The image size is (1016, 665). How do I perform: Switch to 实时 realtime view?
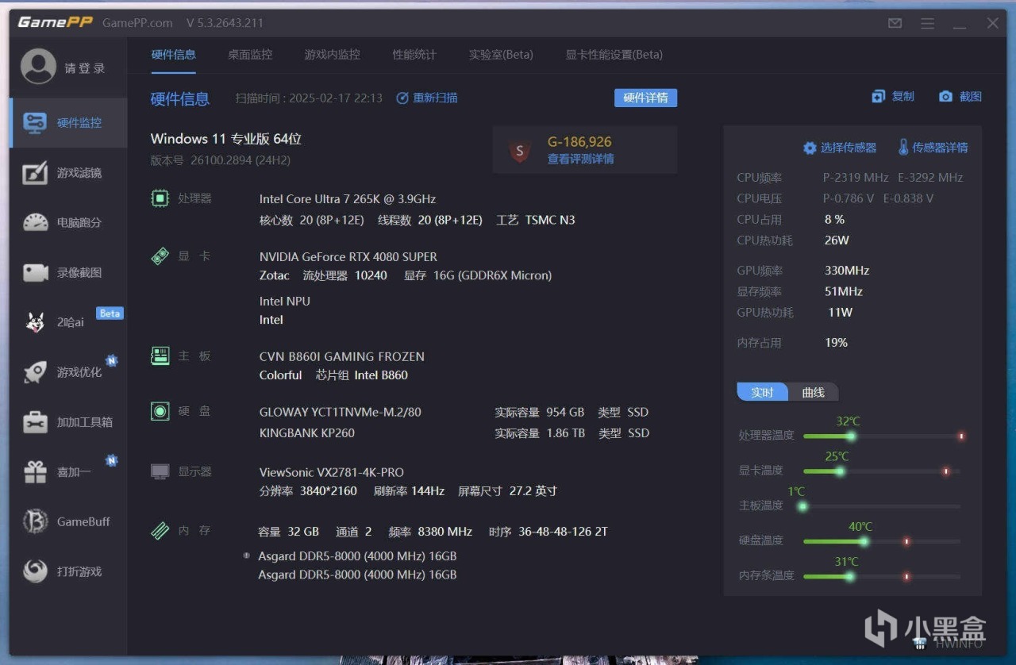click(x=762, y=393)
